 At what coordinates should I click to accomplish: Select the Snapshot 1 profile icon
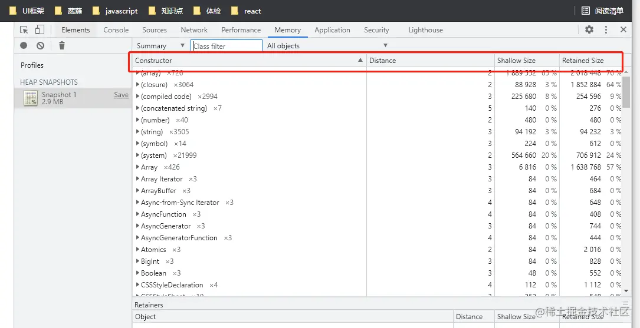pyautogui.click(x=30, y=98)
